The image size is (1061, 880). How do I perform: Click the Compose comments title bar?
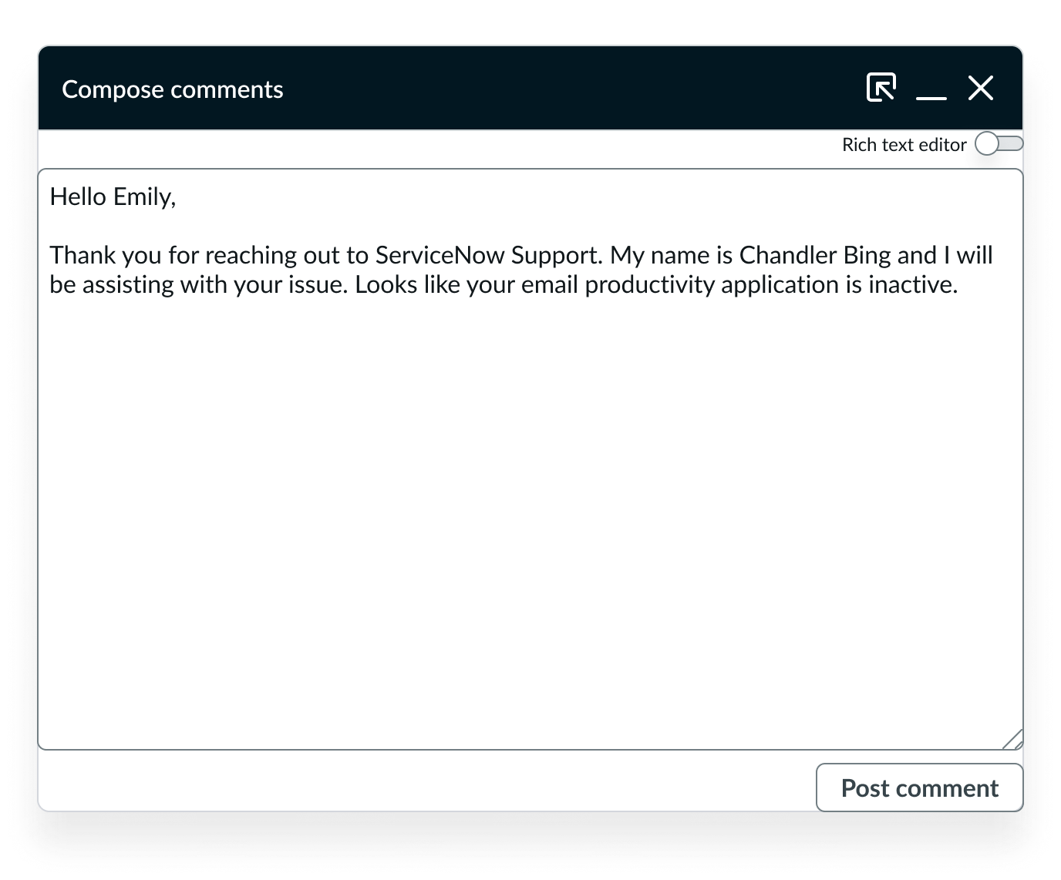coord(173,89)
